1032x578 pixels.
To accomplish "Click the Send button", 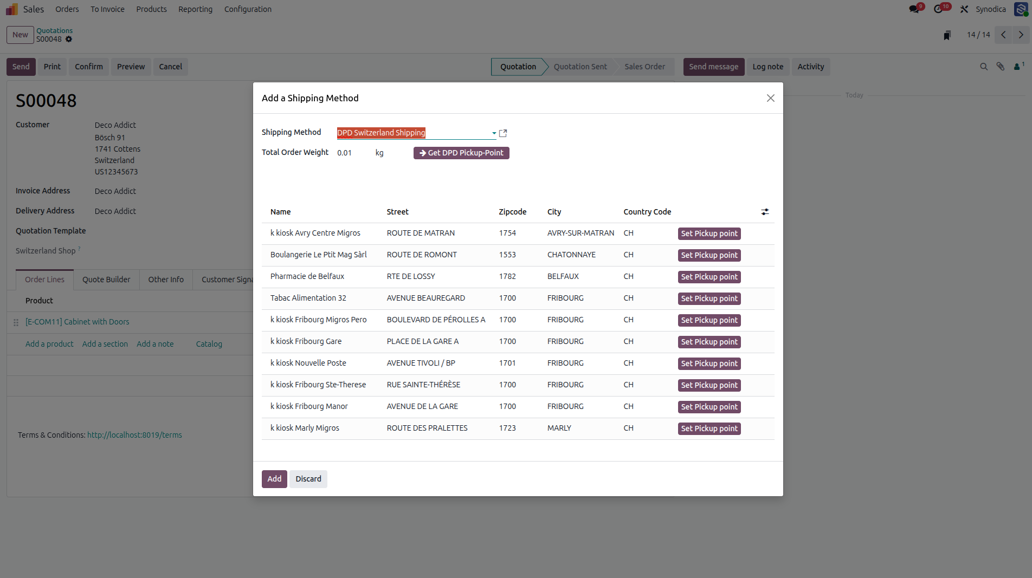I will pyautogui.click(x=21, y=67).
